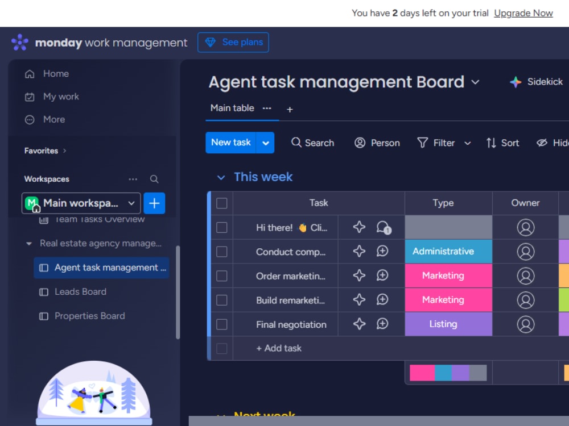569x426 pixels.
Task: Click the blue plus add-item button
Action: click(154, 203)
